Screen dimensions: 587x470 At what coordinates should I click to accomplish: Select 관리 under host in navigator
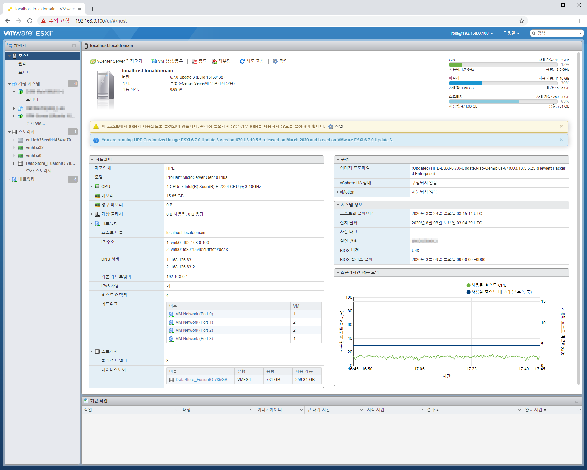[23, 64]
